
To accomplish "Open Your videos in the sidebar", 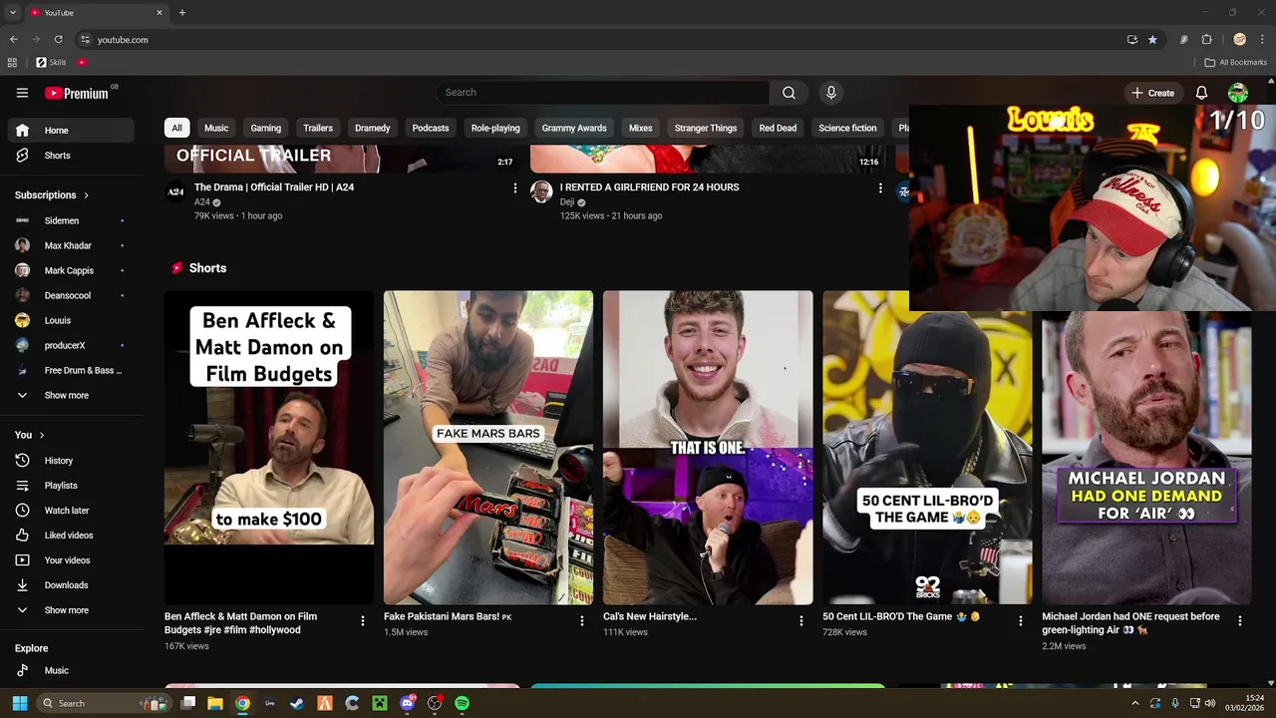I will pyautogui.click(x=71, y=560).
